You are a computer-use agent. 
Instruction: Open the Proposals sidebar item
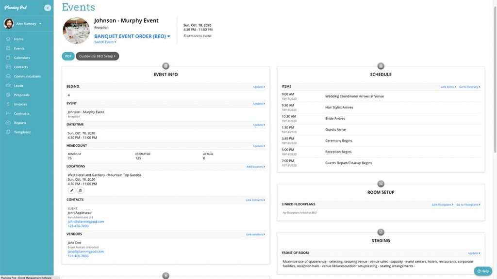(21, 95)
